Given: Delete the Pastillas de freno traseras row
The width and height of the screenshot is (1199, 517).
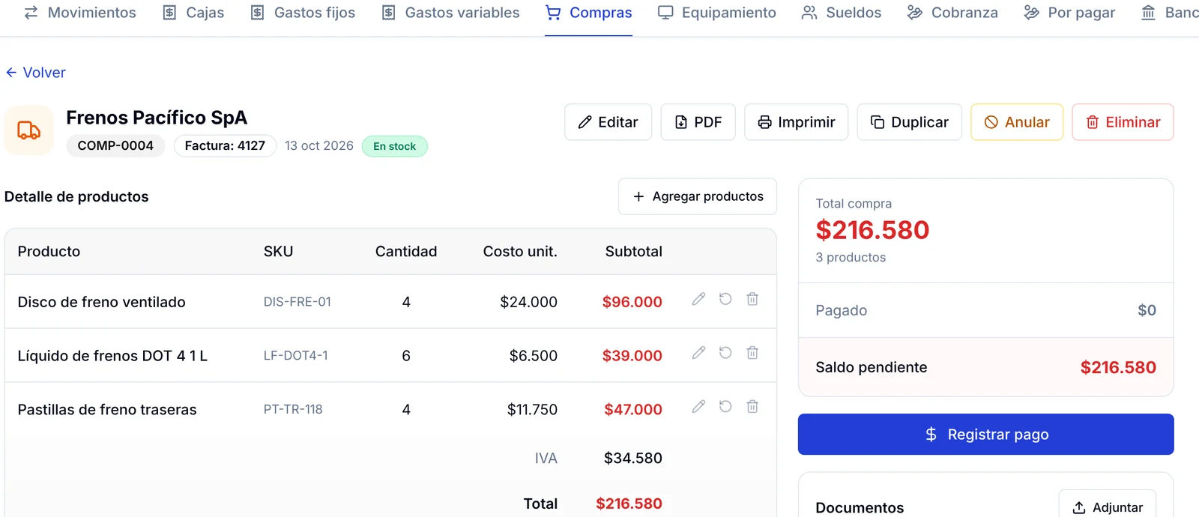Looking at the screenshot, I should 752,407.
